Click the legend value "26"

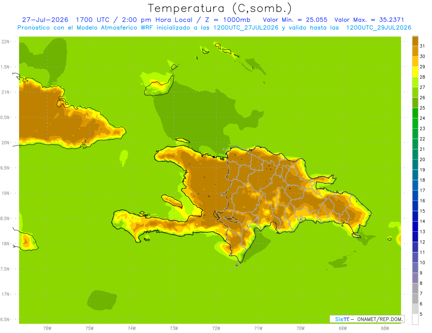[422, 98]
